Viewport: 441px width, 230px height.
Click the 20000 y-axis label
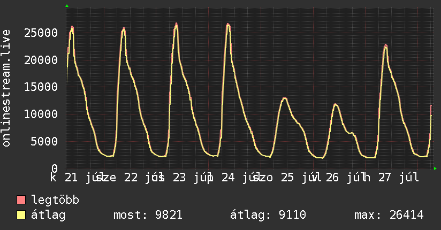pyautogui.click(x=41, y=60)
